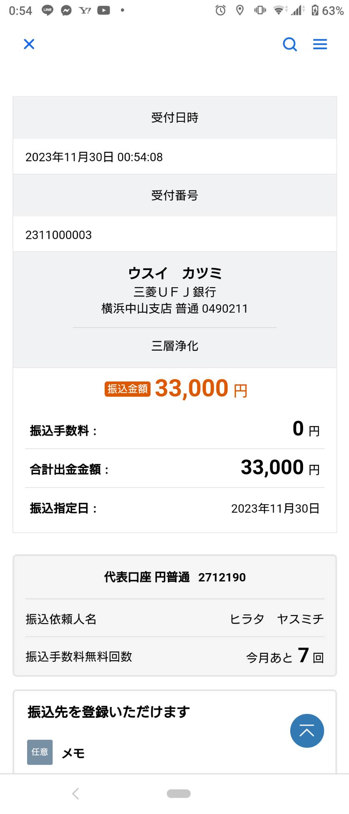The height and width of the screenshot is (814, 349).
Task: Tap the Android back chevron
Action: (x=75, y=793)
